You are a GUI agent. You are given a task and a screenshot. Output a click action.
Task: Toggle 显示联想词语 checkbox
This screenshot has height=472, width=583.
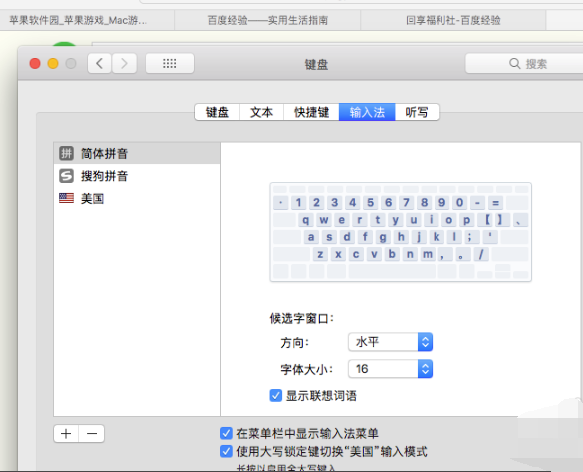click(x=275, y=395)
